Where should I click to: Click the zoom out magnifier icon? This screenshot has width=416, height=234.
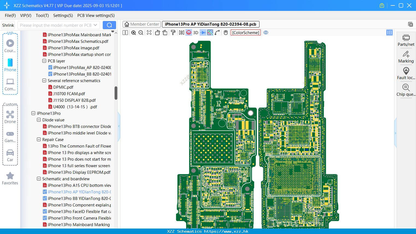[141, 33]
